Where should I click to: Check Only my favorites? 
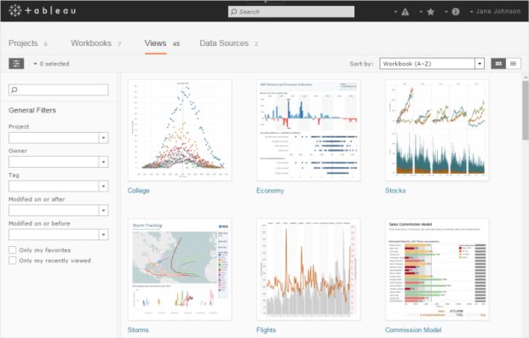coord(13,250)
